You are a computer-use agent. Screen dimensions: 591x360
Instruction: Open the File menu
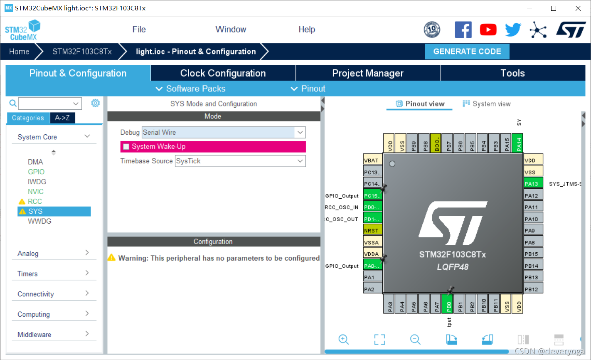click(x=139, y=30)
